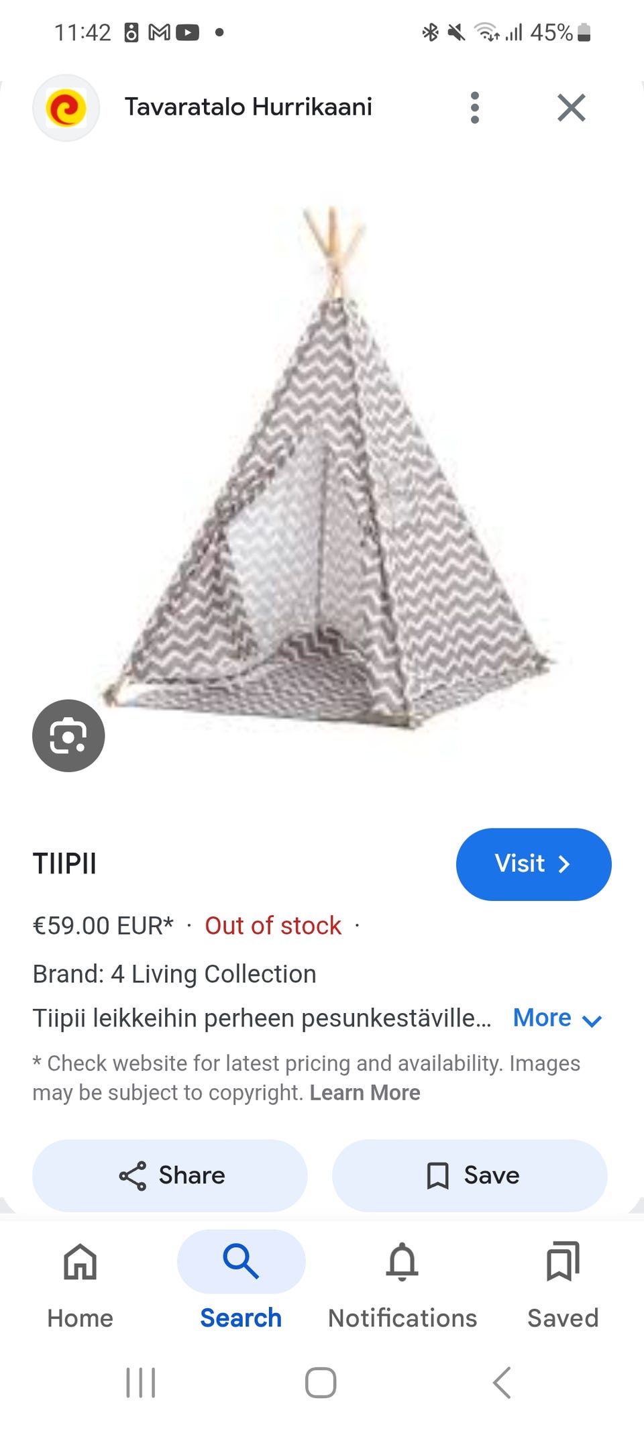Share this TIIPII product
Image resolution: width=644 pixels, height=1431 pixels.
pos(170,1175)
